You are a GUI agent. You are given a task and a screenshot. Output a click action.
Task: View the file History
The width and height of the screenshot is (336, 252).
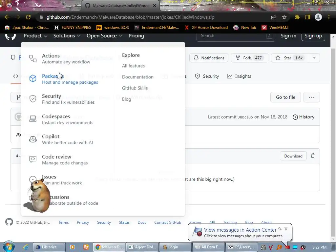click(x=304, y=117)
